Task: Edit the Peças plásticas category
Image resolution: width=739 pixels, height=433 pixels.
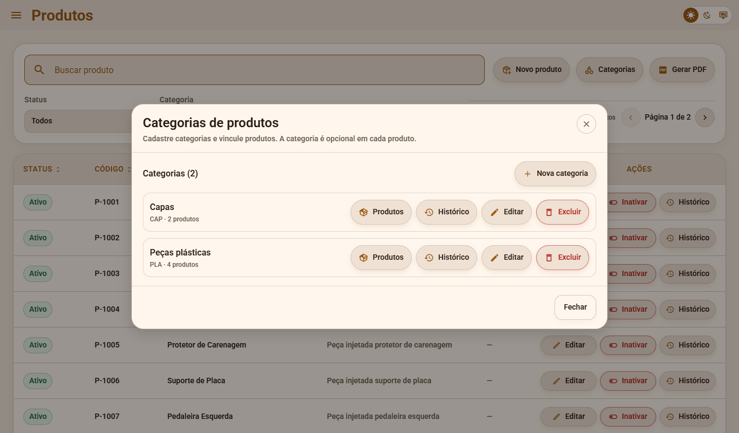Action: [506, 258]
